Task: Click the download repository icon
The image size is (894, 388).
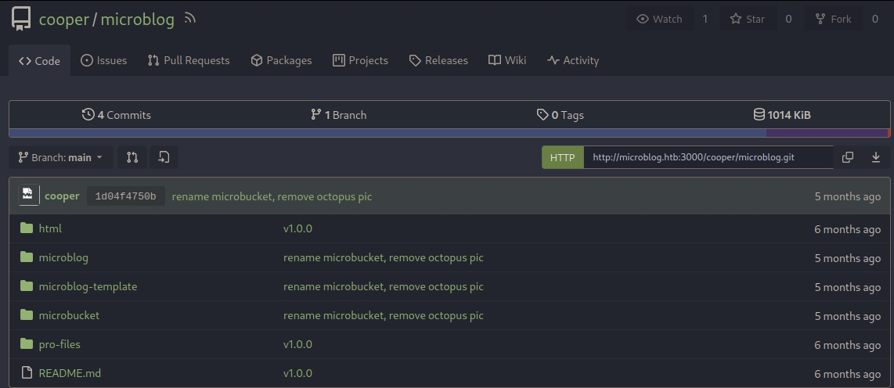Action: pos(875,157)
